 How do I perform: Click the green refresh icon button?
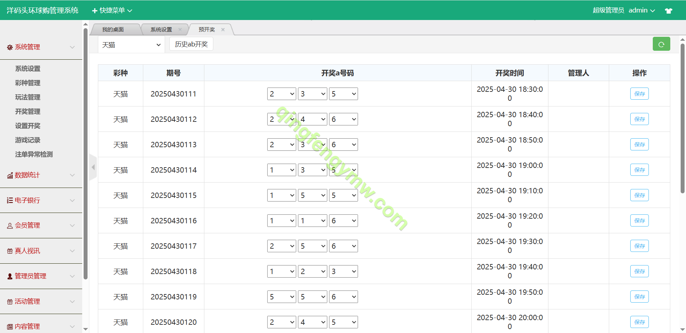click(661, 44)
